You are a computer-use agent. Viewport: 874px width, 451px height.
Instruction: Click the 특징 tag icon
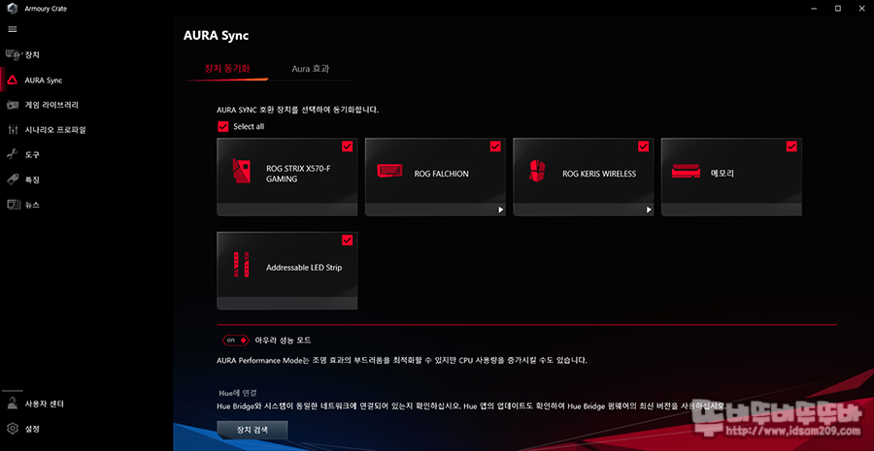coord(13,179)
